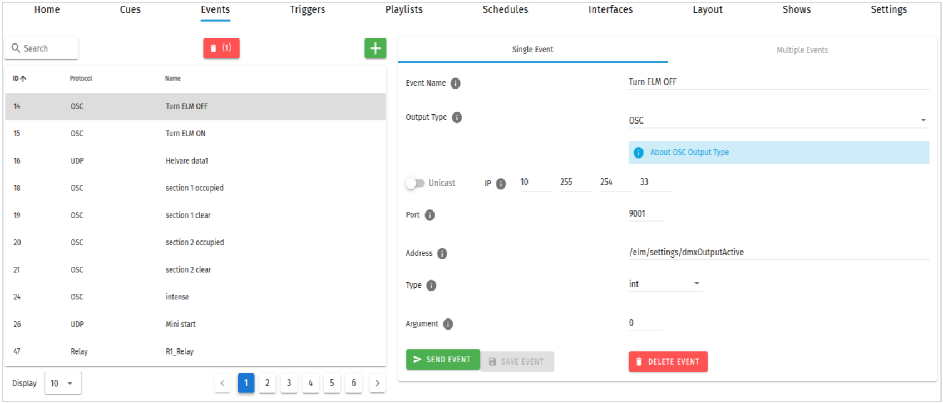Open the Shows tab
Image resolution: width=943 pixels, height=403 pixels.
pos(796,9)
